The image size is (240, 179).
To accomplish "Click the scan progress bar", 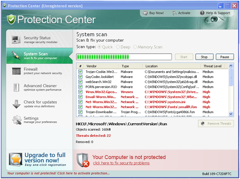I will pos(124,57).
